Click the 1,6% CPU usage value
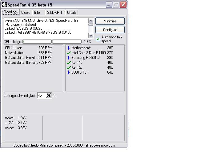 tap(87, 42)
